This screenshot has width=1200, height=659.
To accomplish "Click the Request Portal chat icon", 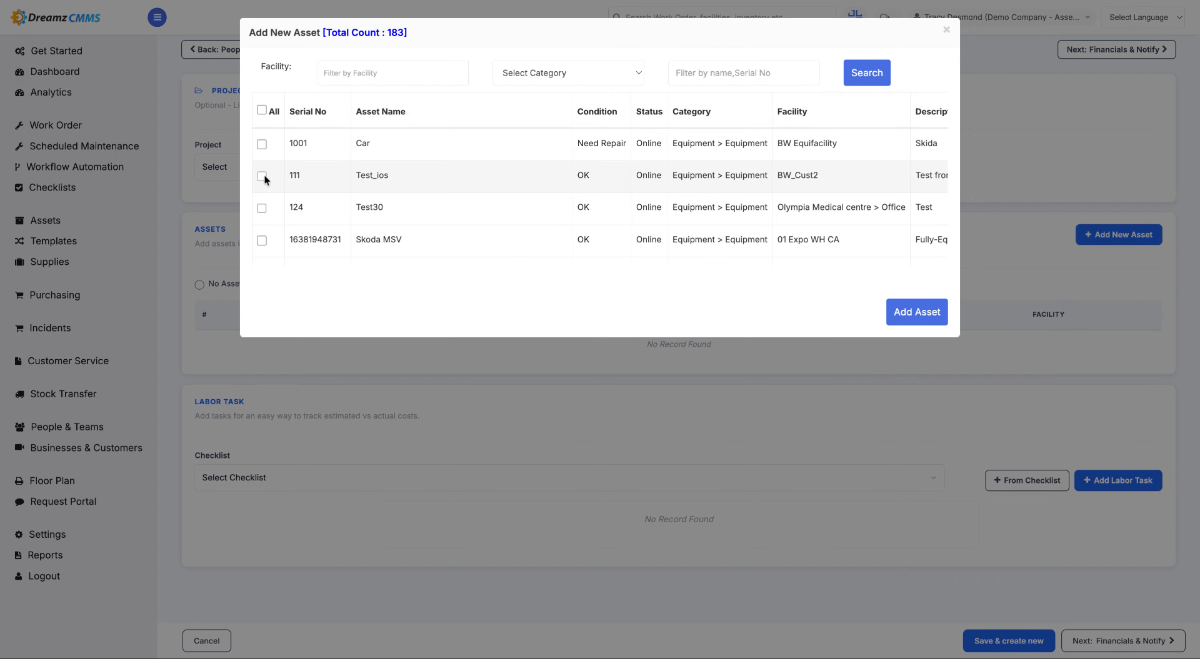I will tap(19, 502).
